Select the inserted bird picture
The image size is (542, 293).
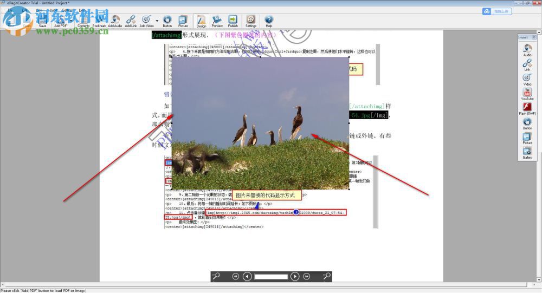click(260, 123)
